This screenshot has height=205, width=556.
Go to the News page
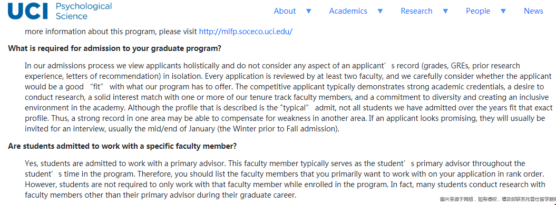pos(534,11)
